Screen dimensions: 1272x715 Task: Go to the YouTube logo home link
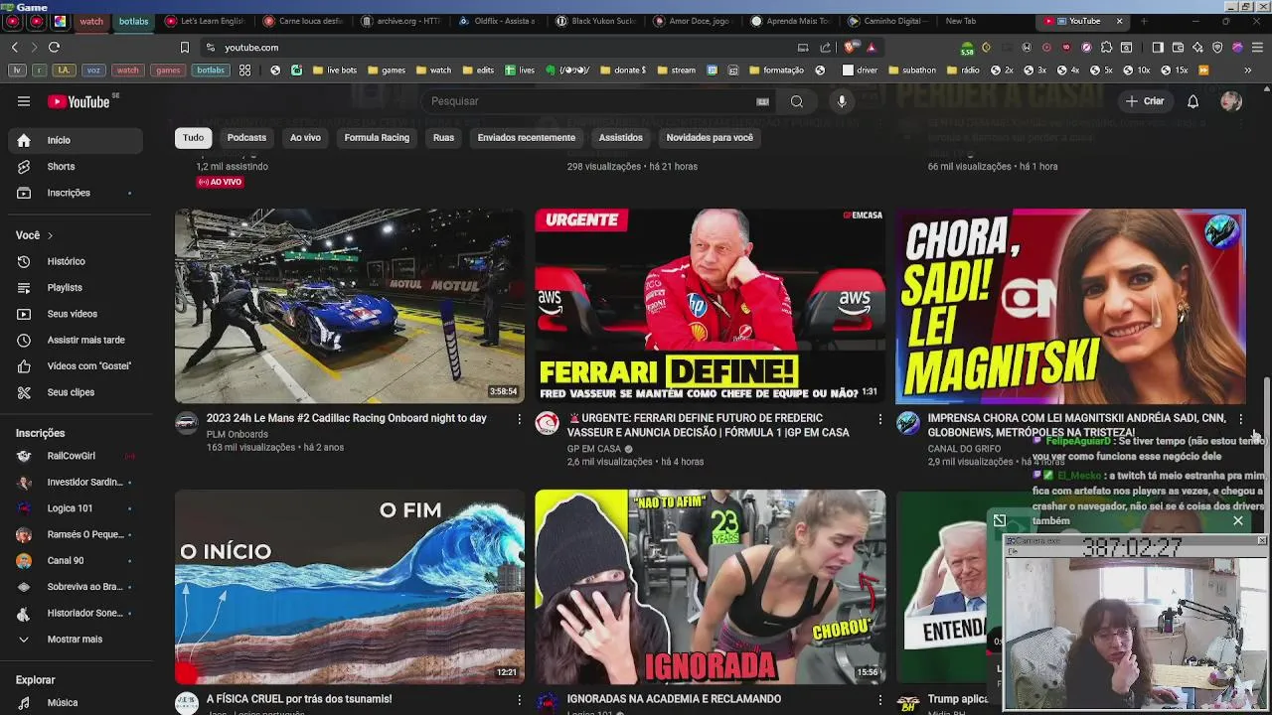[x=79, y=101]
